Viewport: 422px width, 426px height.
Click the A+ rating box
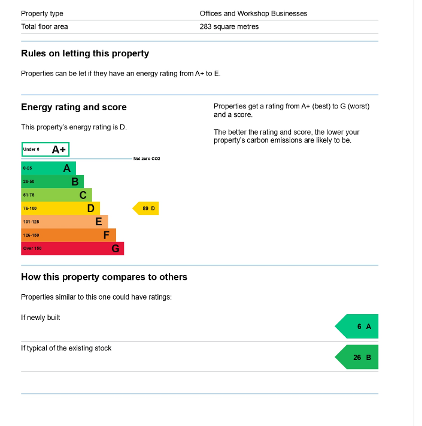(45, 149)
